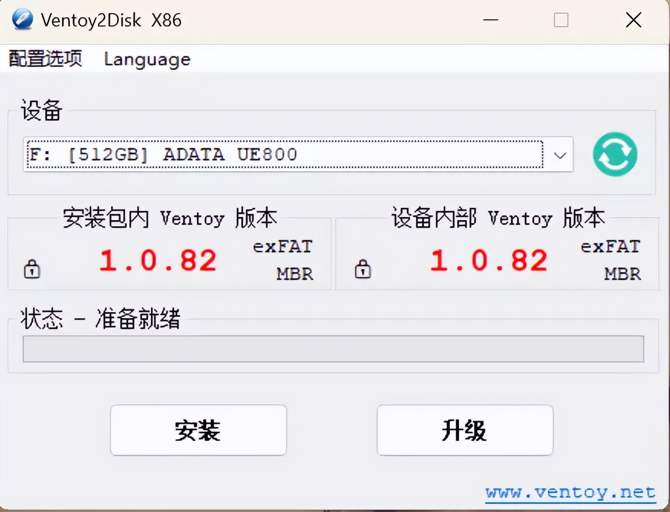Open the www.ventoy.net link
Screen dimensions: 670x512
tap(570, 493)
